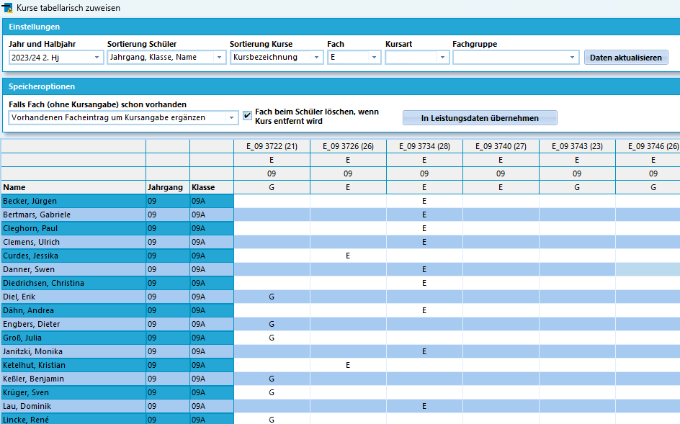
Task: Open the Fach dropdown showing E
Action: click(354, 57)
